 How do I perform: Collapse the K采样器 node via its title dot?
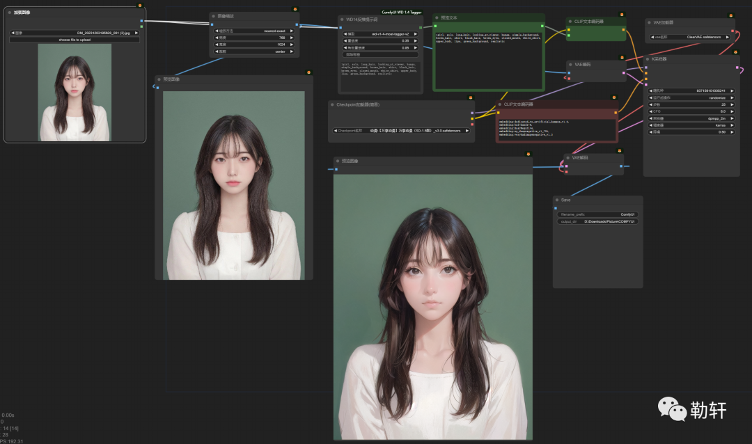[x=648, y=59]
